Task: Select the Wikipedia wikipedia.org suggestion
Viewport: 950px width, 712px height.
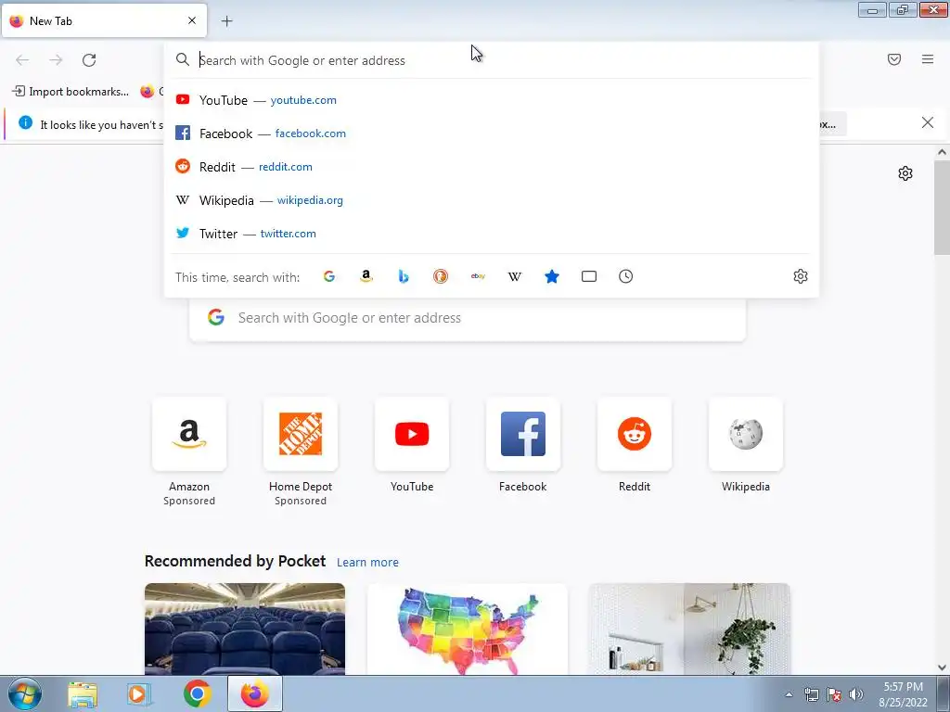Action: point(492,200)
